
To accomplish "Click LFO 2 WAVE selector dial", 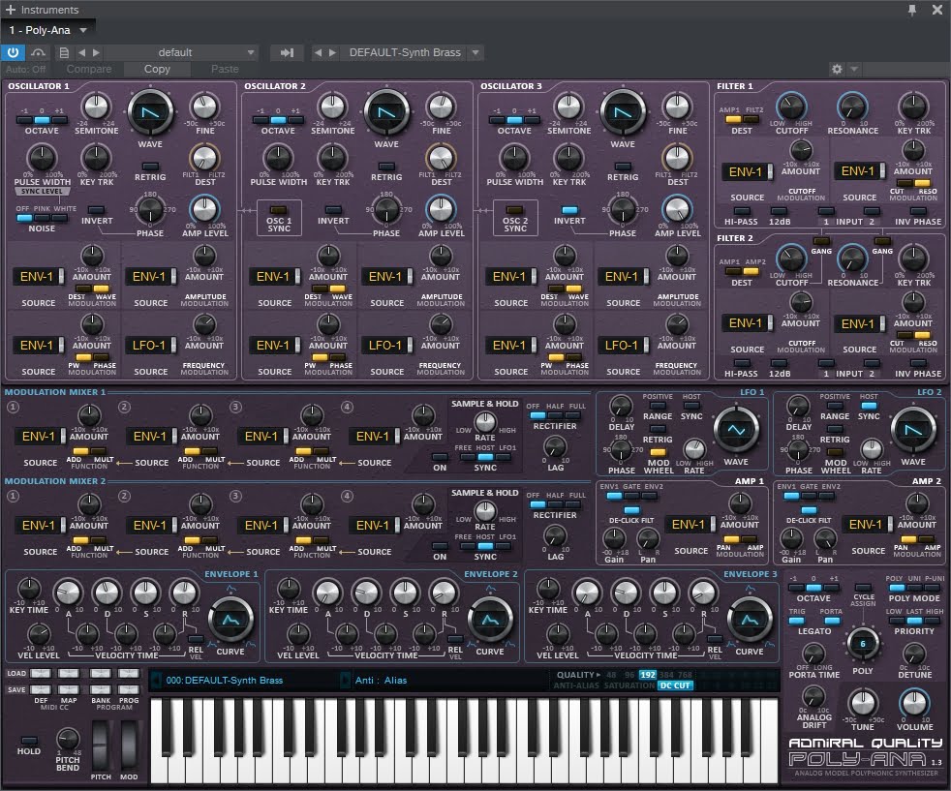I will pyautogui.click(x=913, y=430).
